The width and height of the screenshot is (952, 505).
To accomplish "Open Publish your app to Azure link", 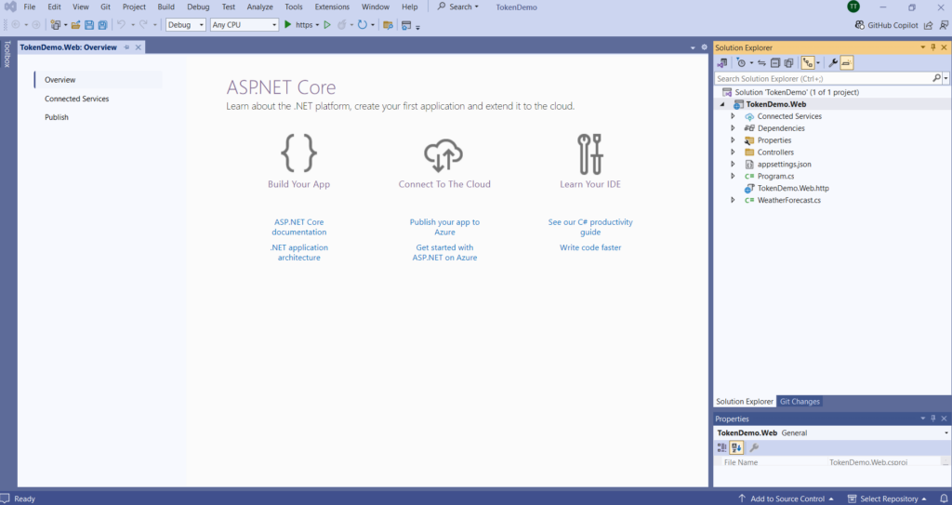I will pyautogui.click(x=444, y=227).
